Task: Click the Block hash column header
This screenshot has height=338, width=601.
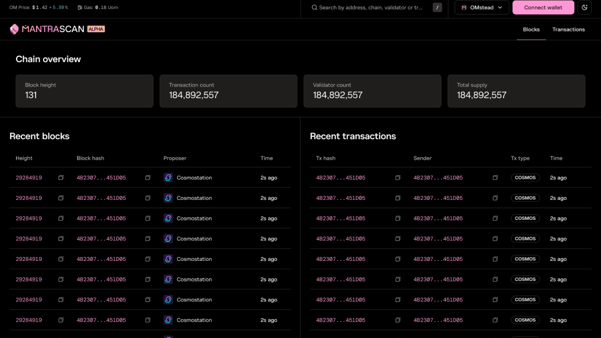Action: pyautogui.click(x=90, y=158)
